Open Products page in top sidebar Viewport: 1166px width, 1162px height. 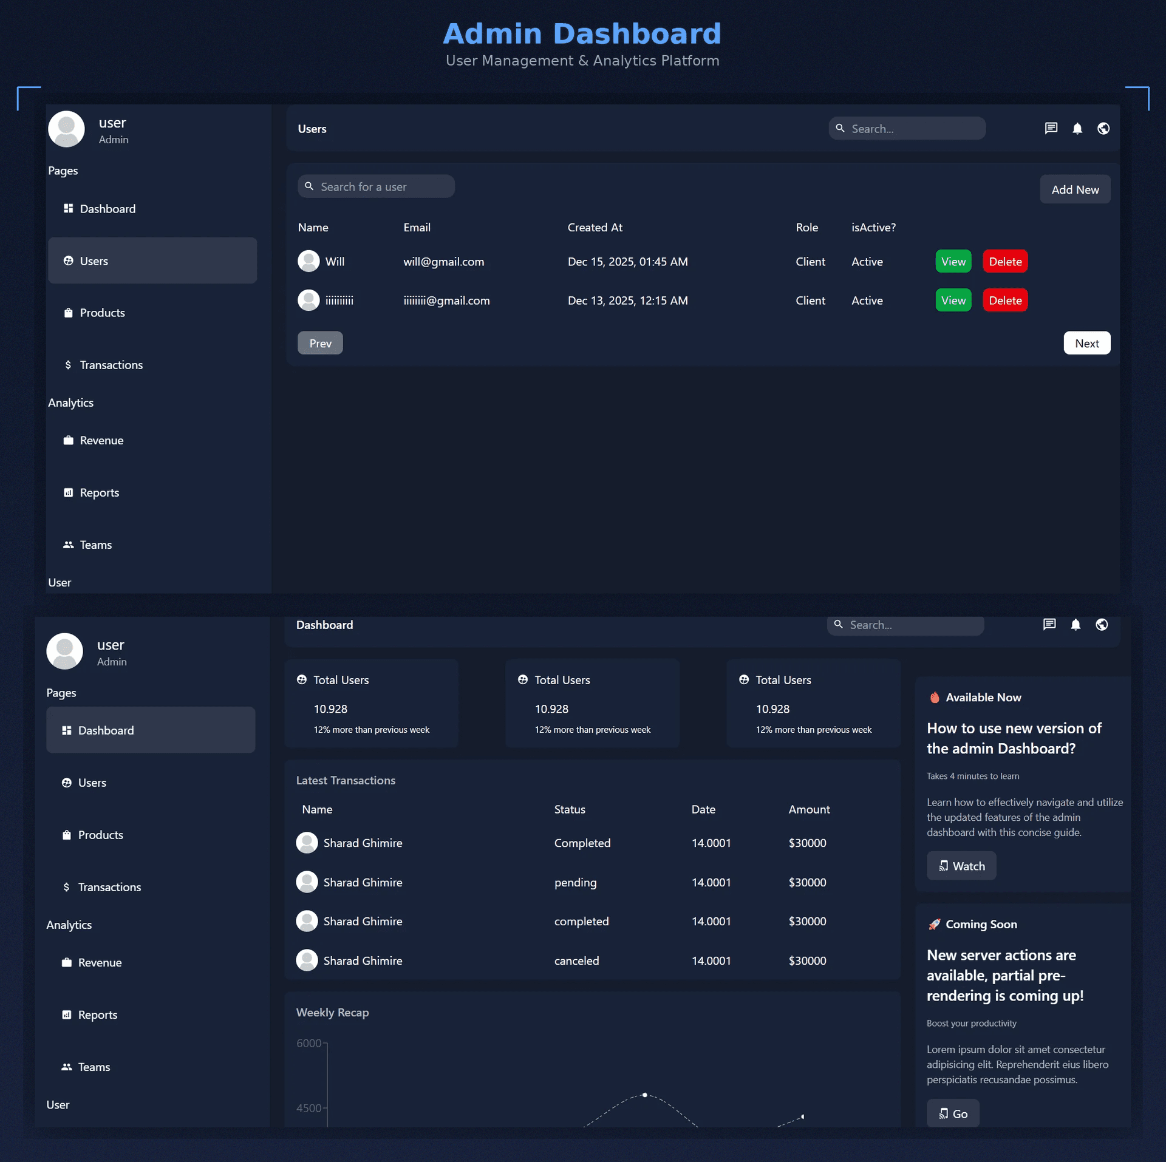pyautogui.click(x=102, y=313)
